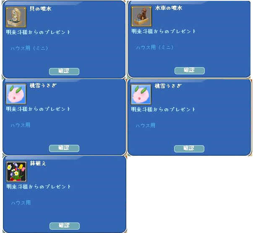Click 確認 in 桃雪うさぎ panel below 貝の噴水
Image resolution: width=253 pixels, height=233 pixels.
[x=64, y=148]
